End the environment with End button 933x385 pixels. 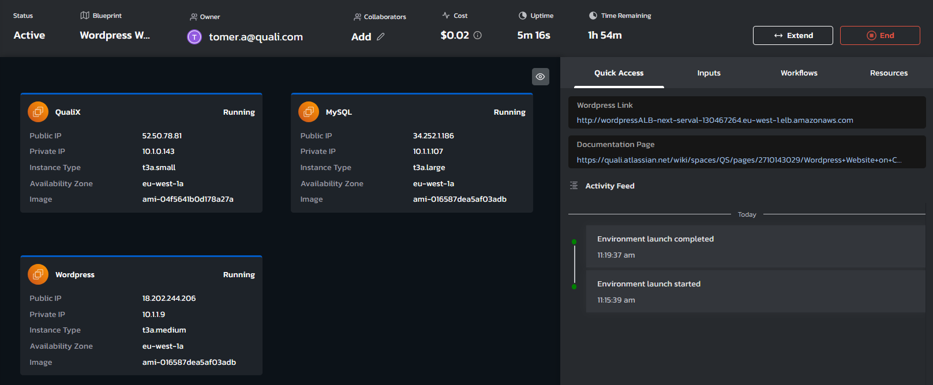880,35
